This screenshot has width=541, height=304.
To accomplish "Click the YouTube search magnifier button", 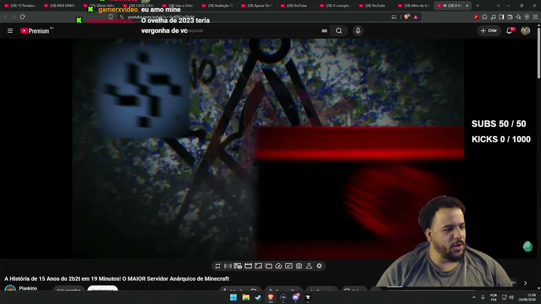I will [x=339, y=31].
